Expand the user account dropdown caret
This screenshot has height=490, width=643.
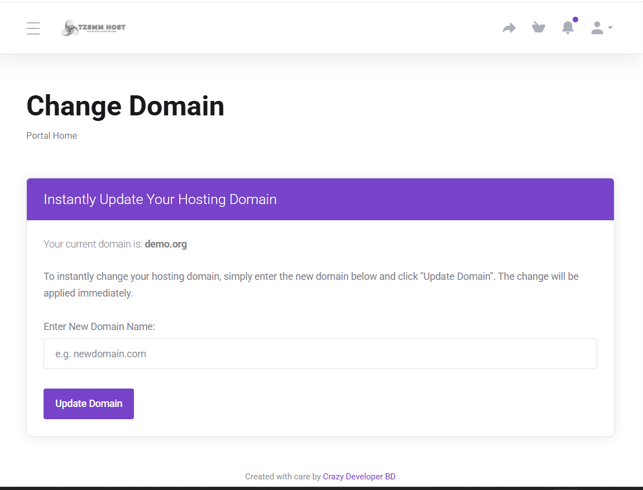click(x=610, y=28)
